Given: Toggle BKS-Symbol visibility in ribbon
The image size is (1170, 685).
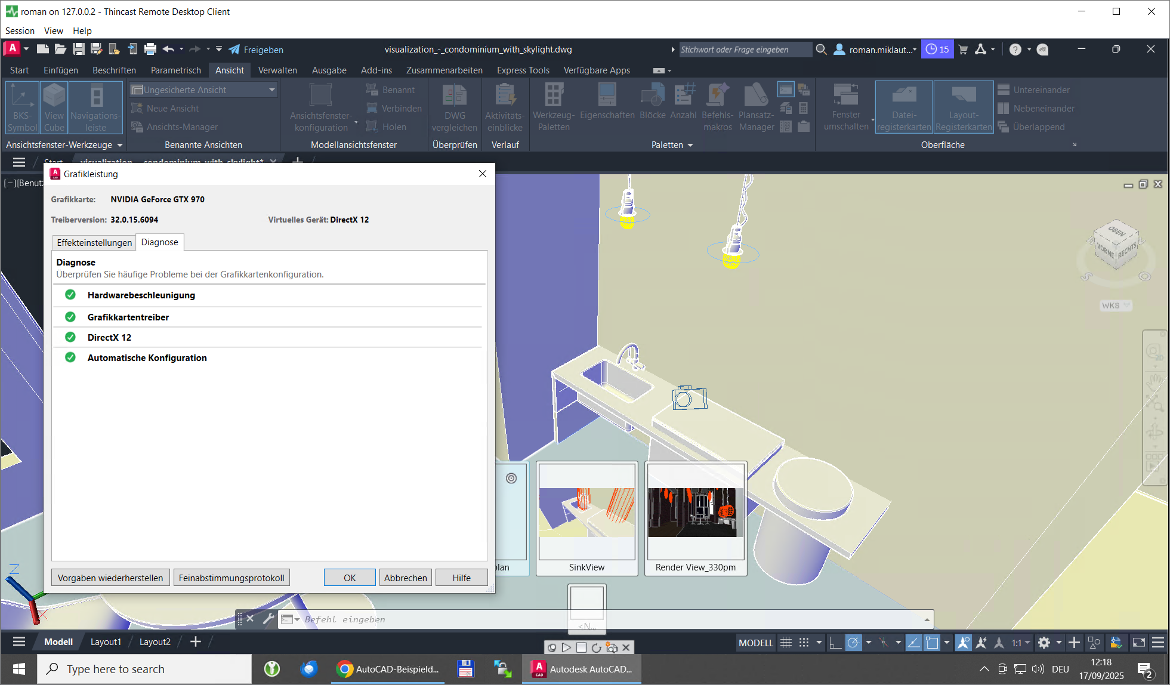Looking at the screenshot, I should pos(22,108).
